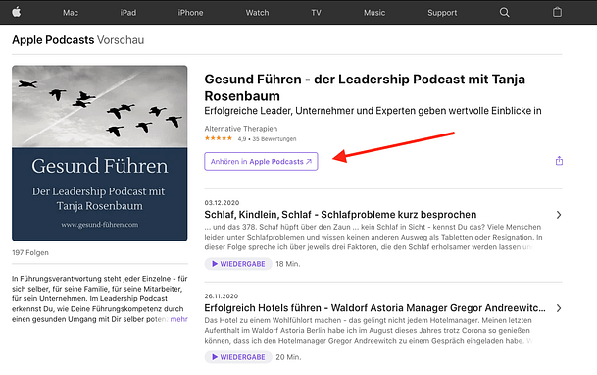The width and height of the screenshot is (597, 375).
Task: Play the Schlaf, Kindlein, Schlaf episode
Action: coord(238,264)
